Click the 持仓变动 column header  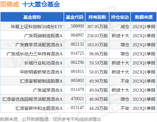120,17
